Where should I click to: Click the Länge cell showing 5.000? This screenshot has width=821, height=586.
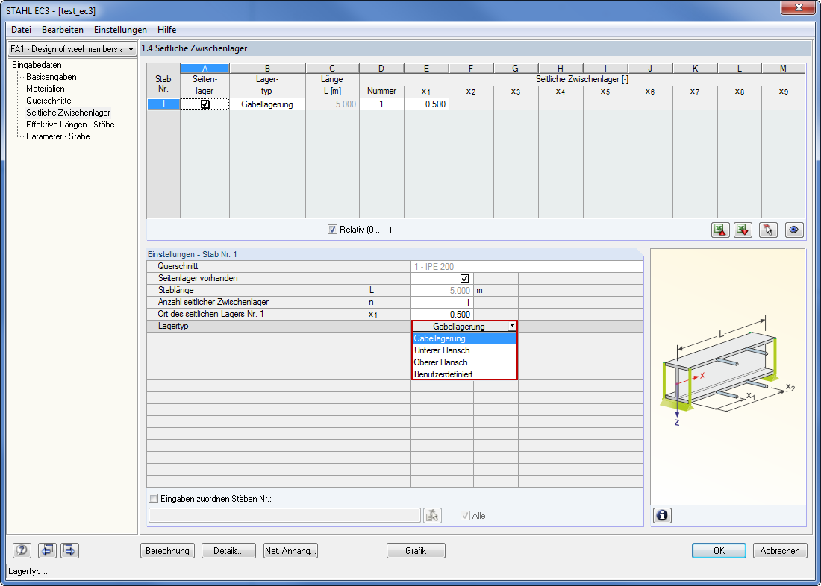pyautogui.click(x=332, y=104)
